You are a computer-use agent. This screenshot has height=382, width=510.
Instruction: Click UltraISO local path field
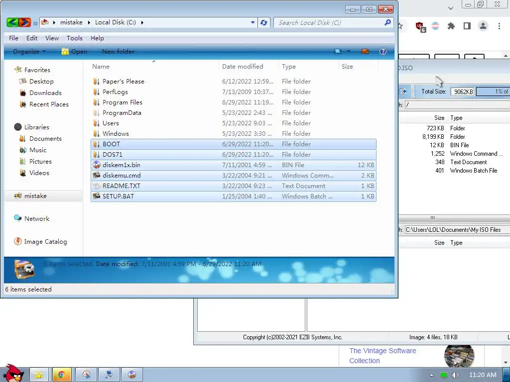tap(457, 230)
